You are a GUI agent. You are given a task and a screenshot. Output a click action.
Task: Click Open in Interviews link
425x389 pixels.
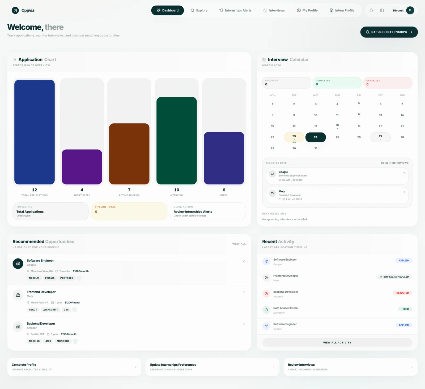click(x=395, y=163)
